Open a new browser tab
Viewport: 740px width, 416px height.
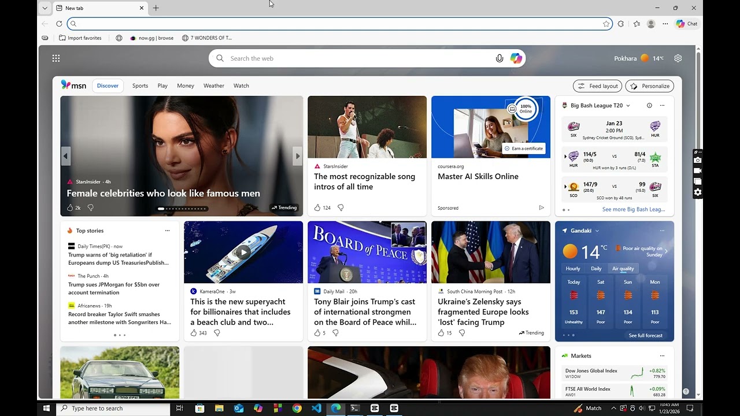(x=156, y=8)
